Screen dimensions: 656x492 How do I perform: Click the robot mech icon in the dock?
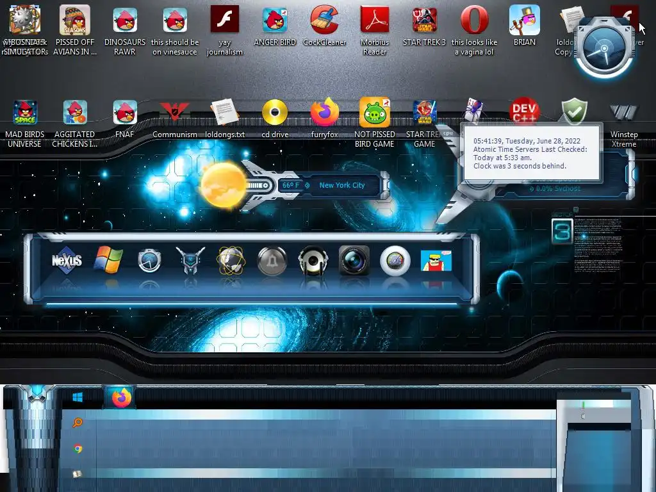[x=190, y=260]
